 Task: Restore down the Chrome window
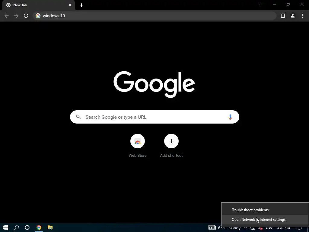point(288,4)
